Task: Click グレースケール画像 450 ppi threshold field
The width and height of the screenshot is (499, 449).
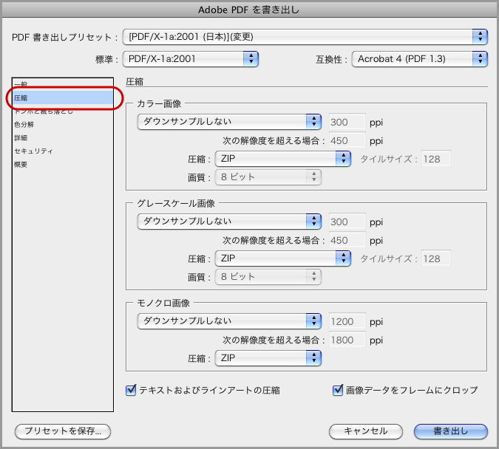Action: 347,240
